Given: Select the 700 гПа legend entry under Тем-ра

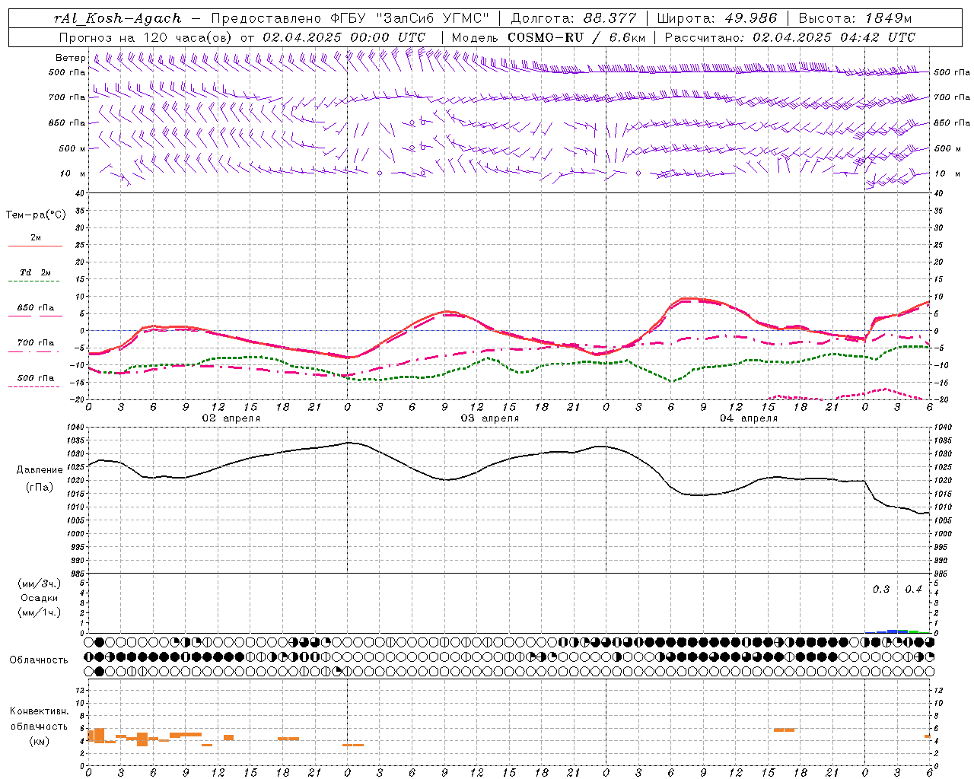Looking at the screenshot, I should pyautogui.click(x=36, y=343).
